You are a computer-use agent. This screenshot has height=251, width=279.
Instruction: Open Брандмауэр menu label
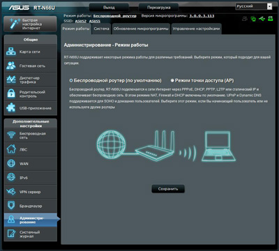(31, 206)
